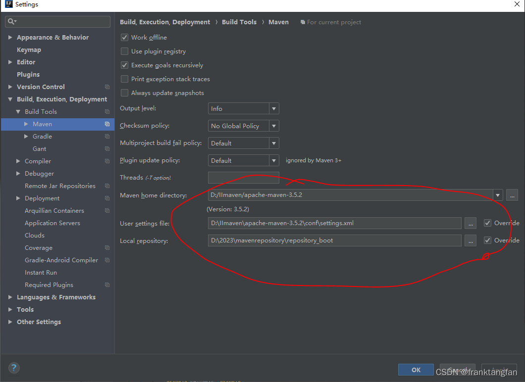This screenshot has height=382, width=525.
Task: Click the project icon beside Gradle-Android Compiler
Action: [107, 260]
